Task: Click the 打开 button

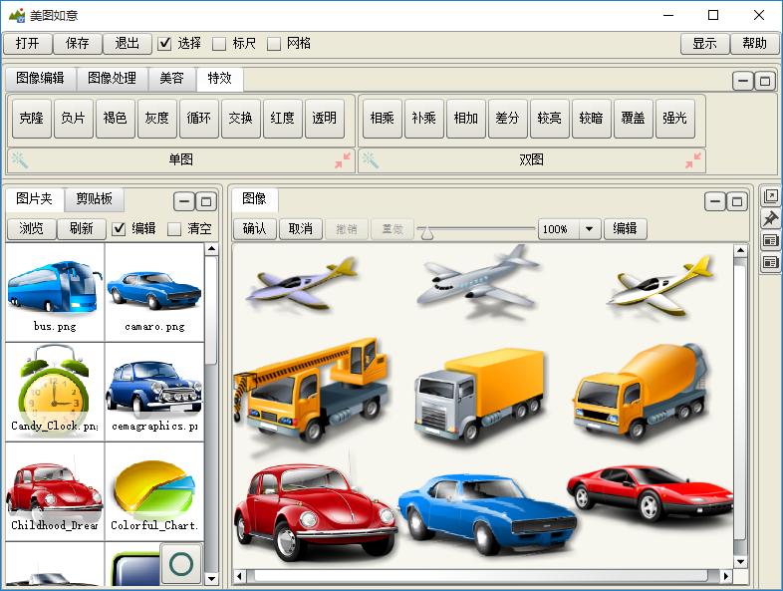Action: point(28,44)
